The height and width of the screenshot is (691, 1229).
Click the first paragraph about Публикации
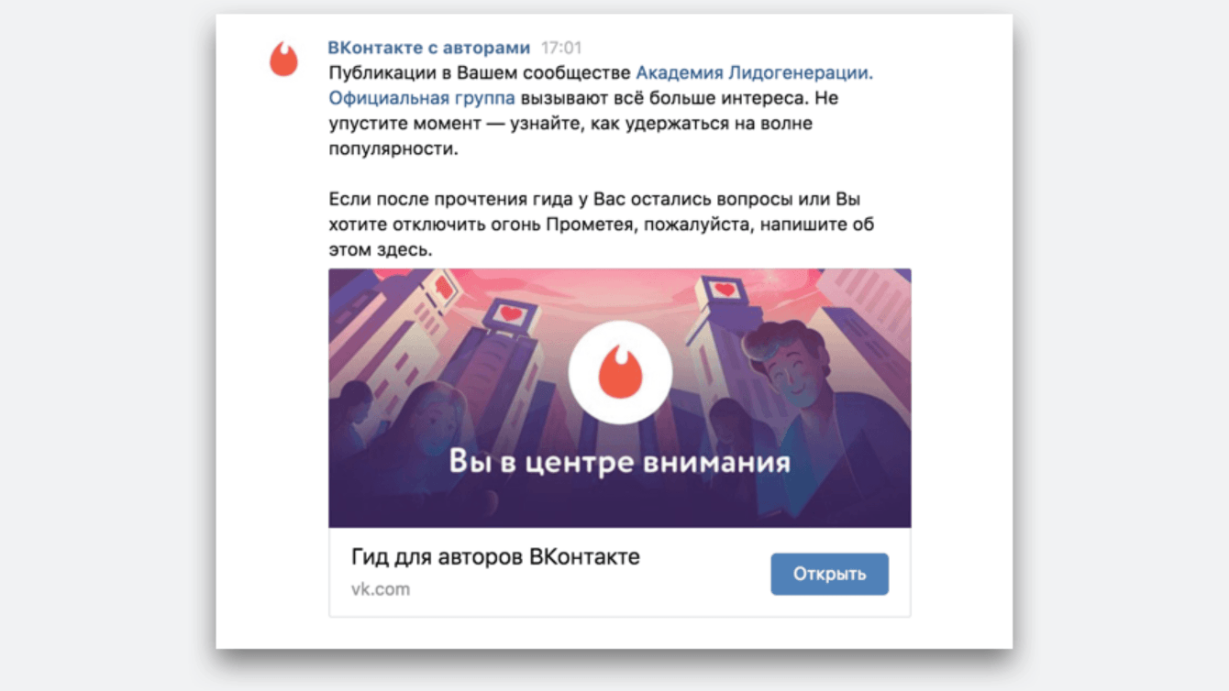coord(601,110)
